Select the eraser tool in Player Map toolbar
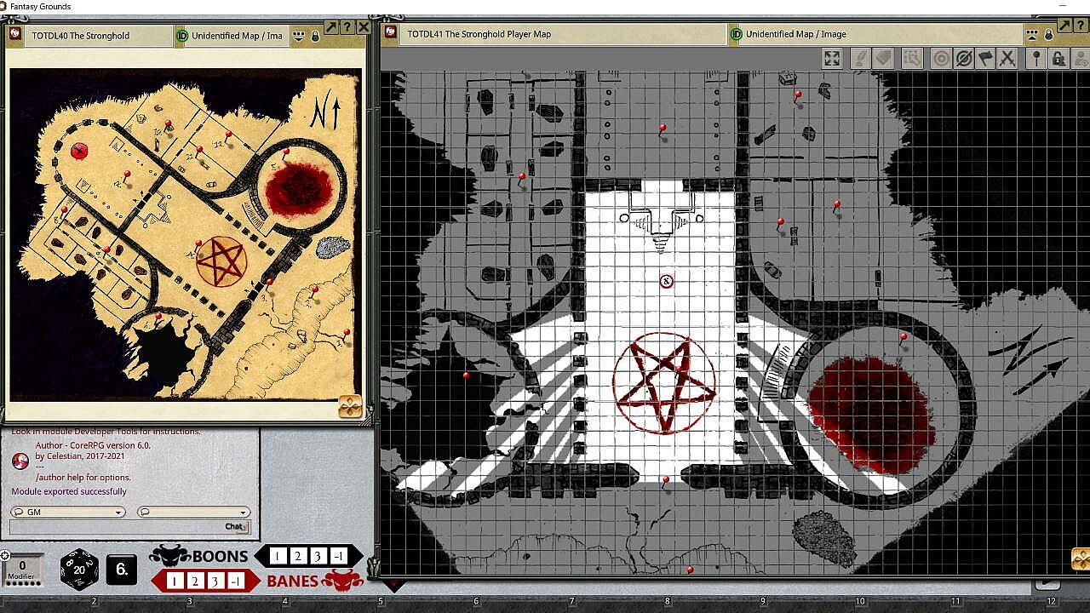 click(x=883, y=58)
